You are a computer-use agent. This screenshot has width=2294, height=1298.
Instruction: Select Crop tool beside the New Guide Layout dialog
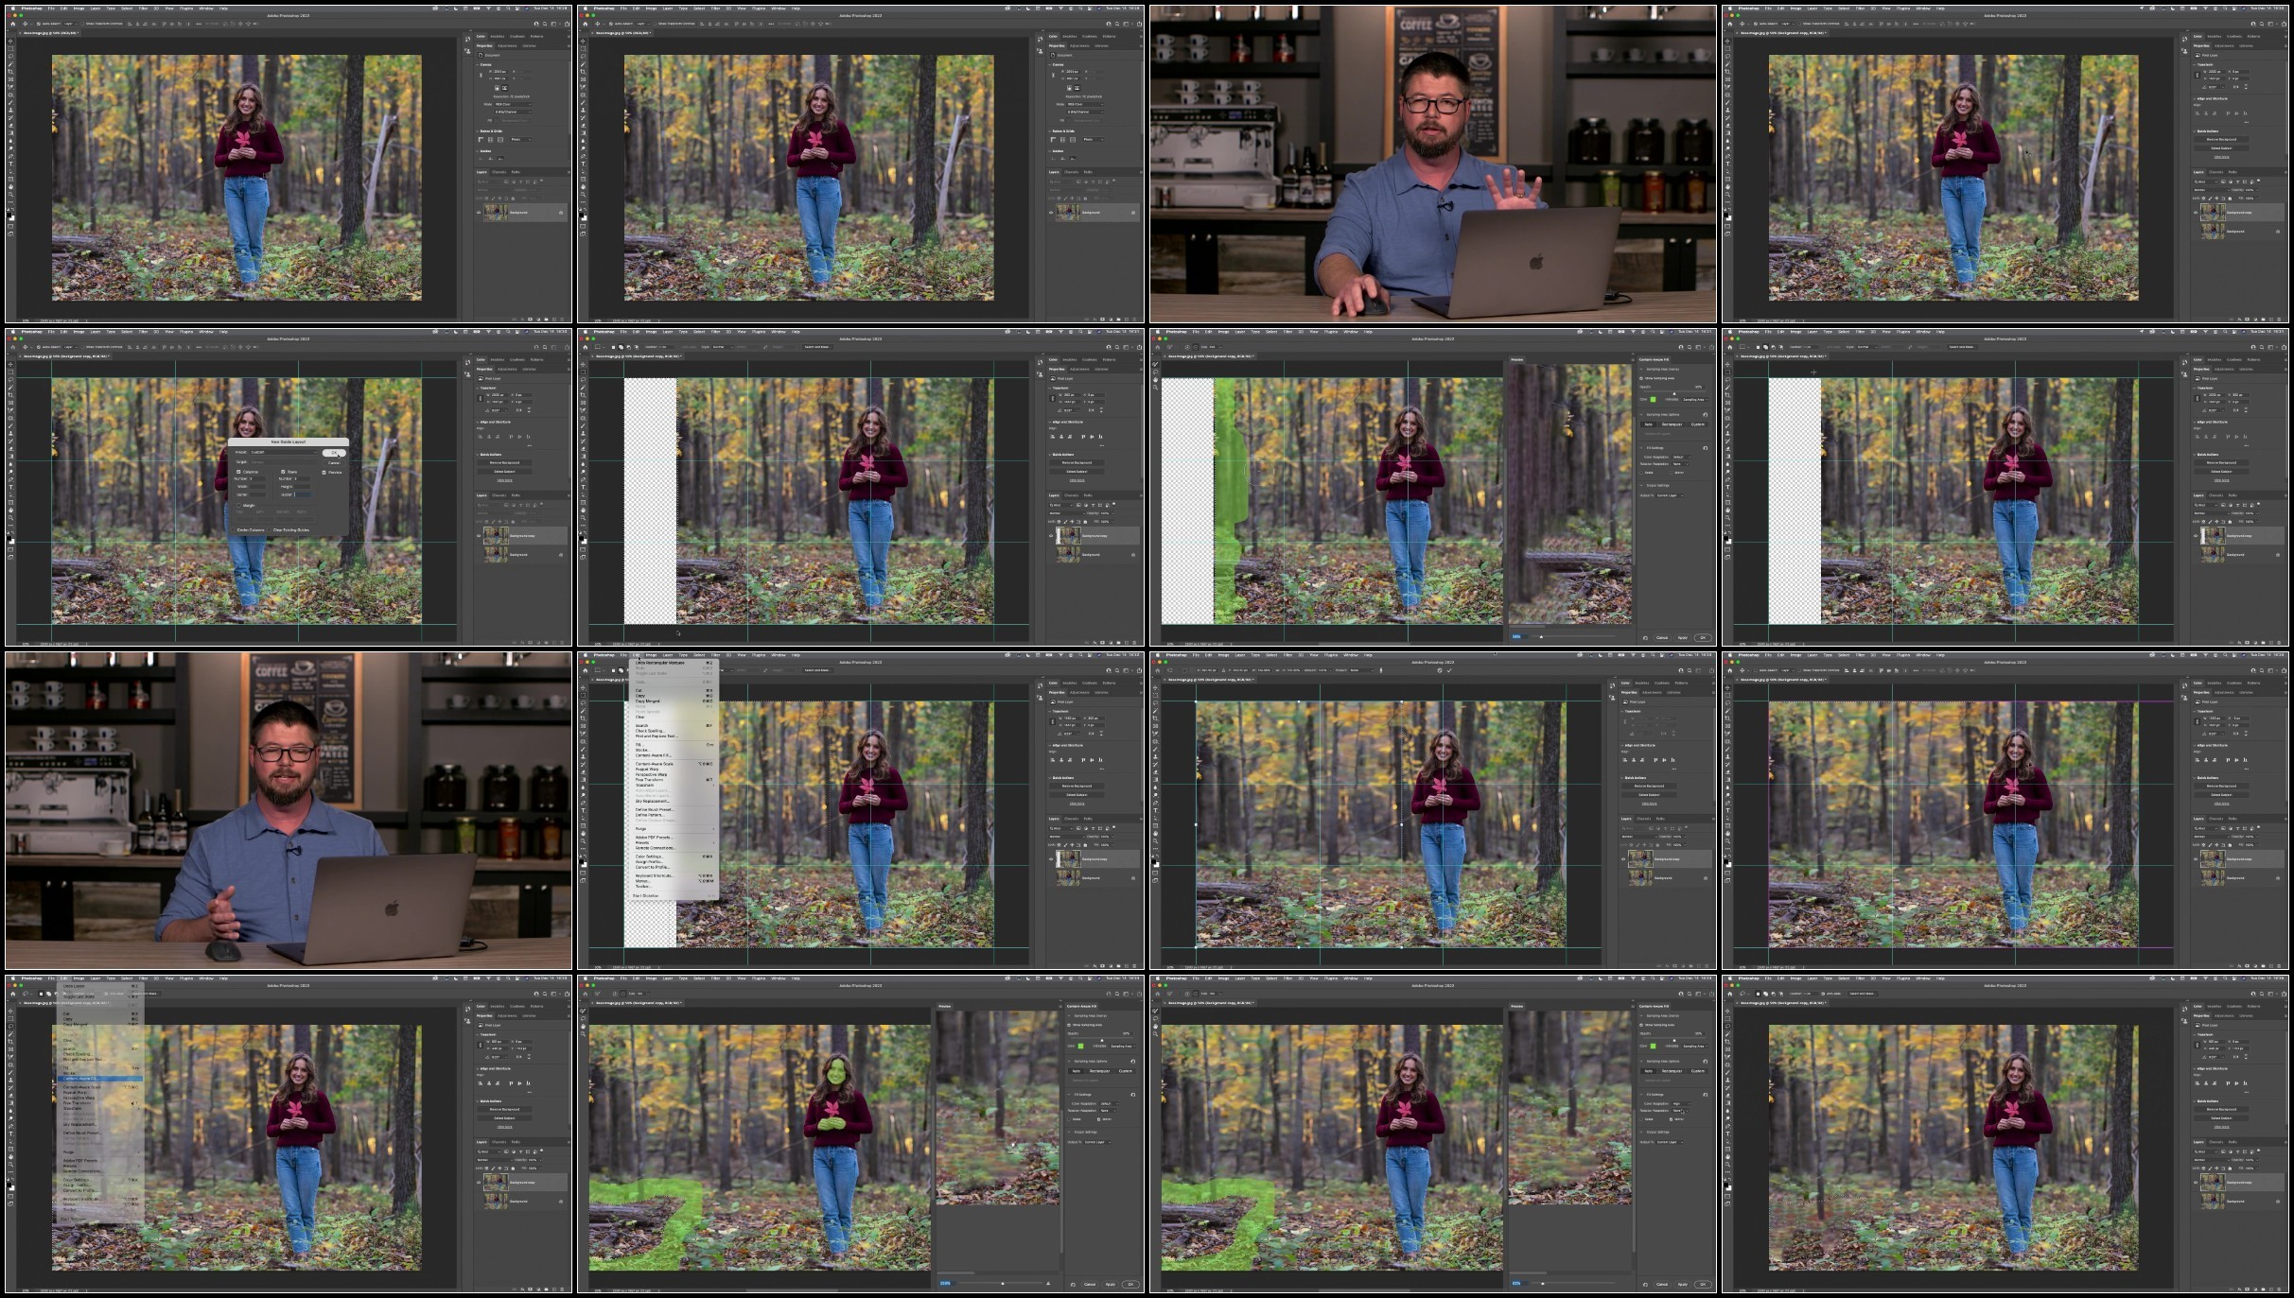(10, 395)
